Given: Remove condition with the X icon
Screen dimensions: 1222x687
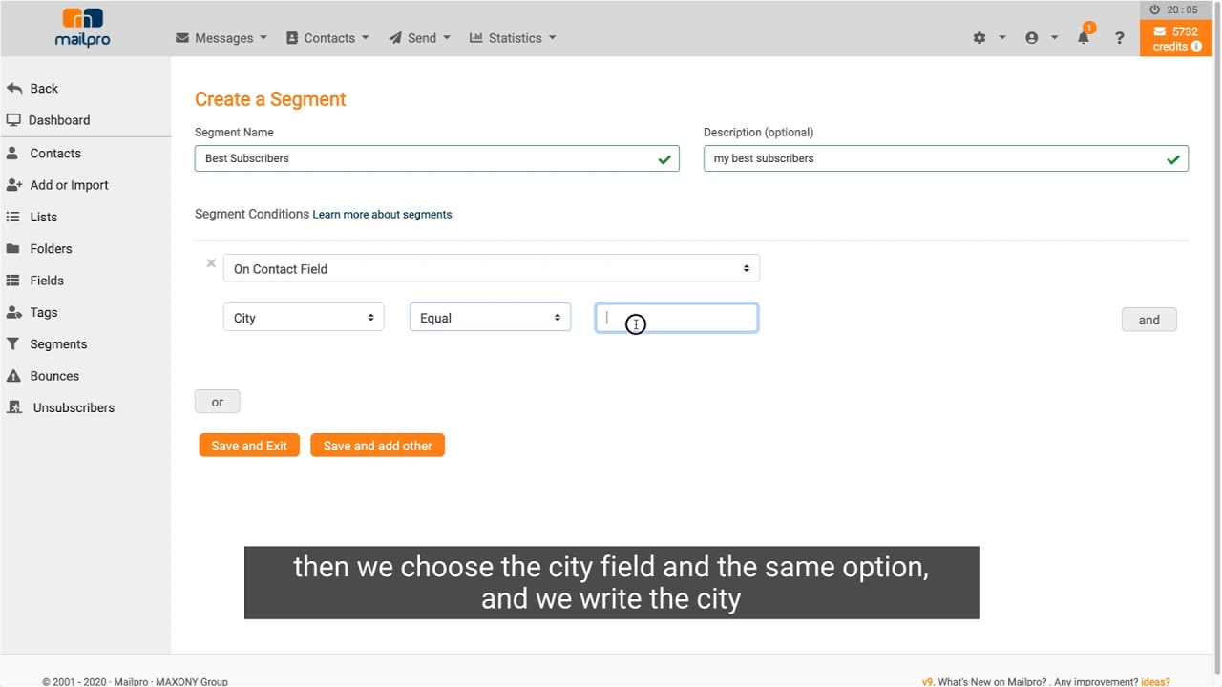Looking at the screenshot, I should click(211, 263).
